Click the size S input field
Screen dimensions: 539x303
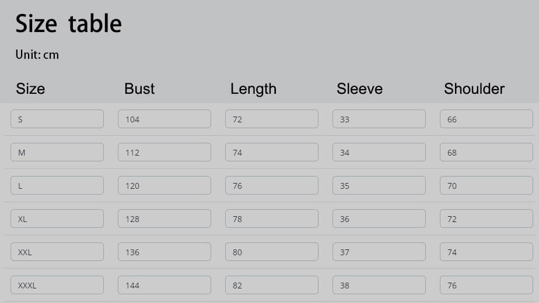[x=57, y=119]
